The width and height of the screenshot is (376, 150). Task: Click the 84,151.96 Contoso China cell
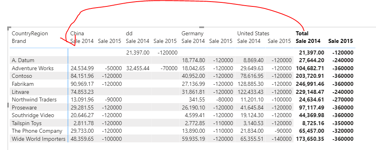tap(82, 76)
